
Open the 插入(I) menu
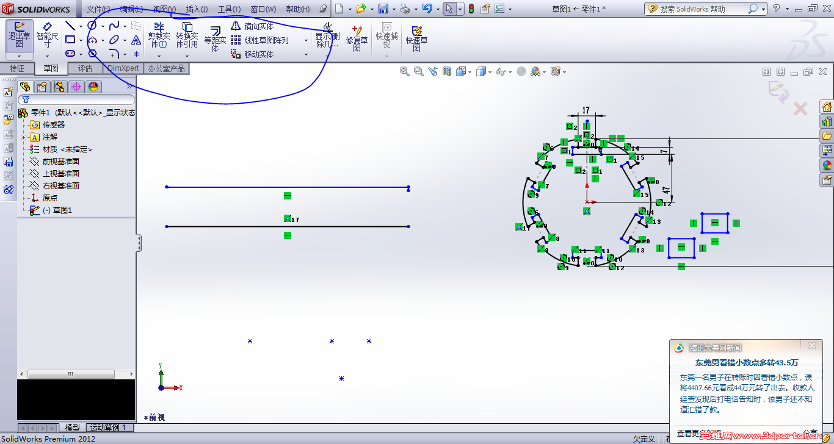click(197, 9)
